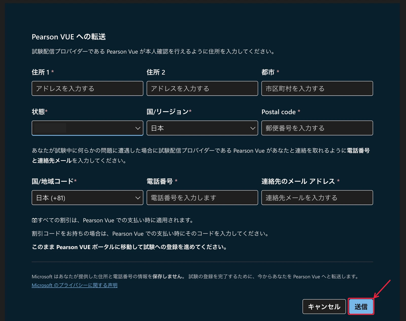Click the text このまま Pearson VUE ポータルに移動して
Image resolution: width=406 pixels, height=321 pixels.
click(87, 247)
